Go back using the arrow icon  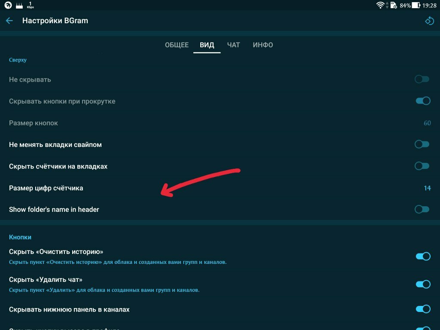coord(9,21)
